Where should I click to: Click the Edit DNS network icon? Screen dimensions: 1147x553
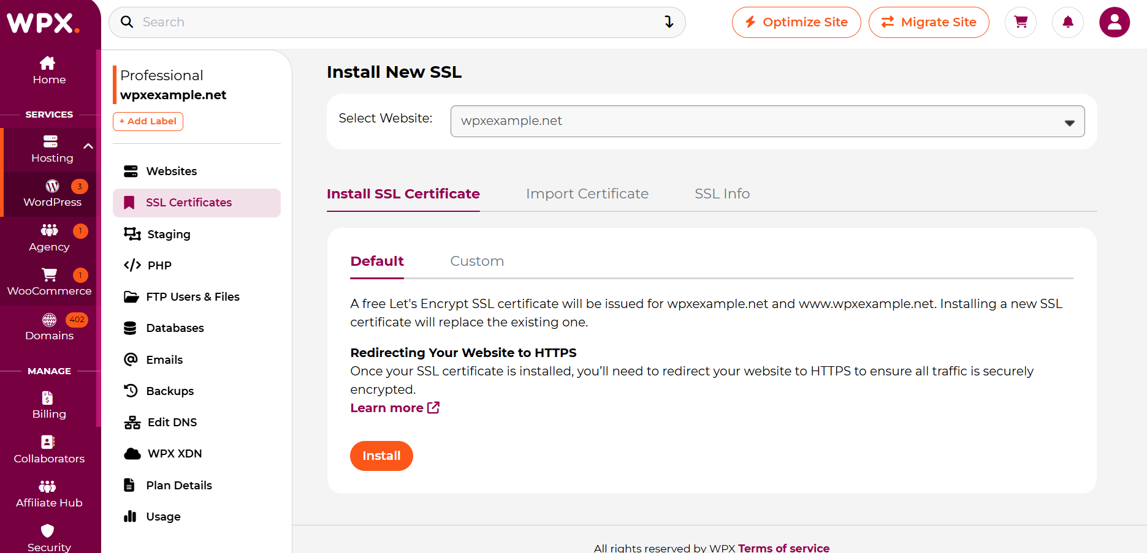132,423
